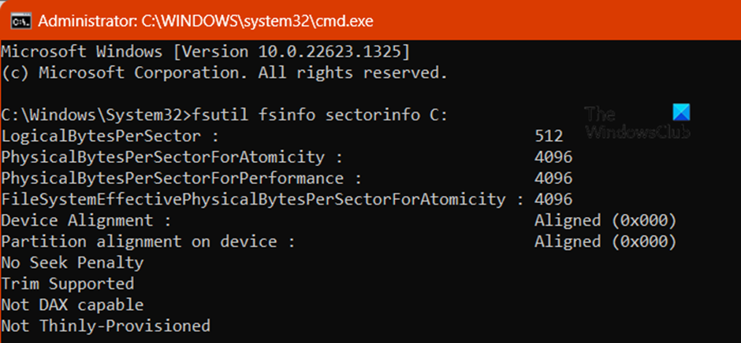Click the 512 value

point(549,136)
